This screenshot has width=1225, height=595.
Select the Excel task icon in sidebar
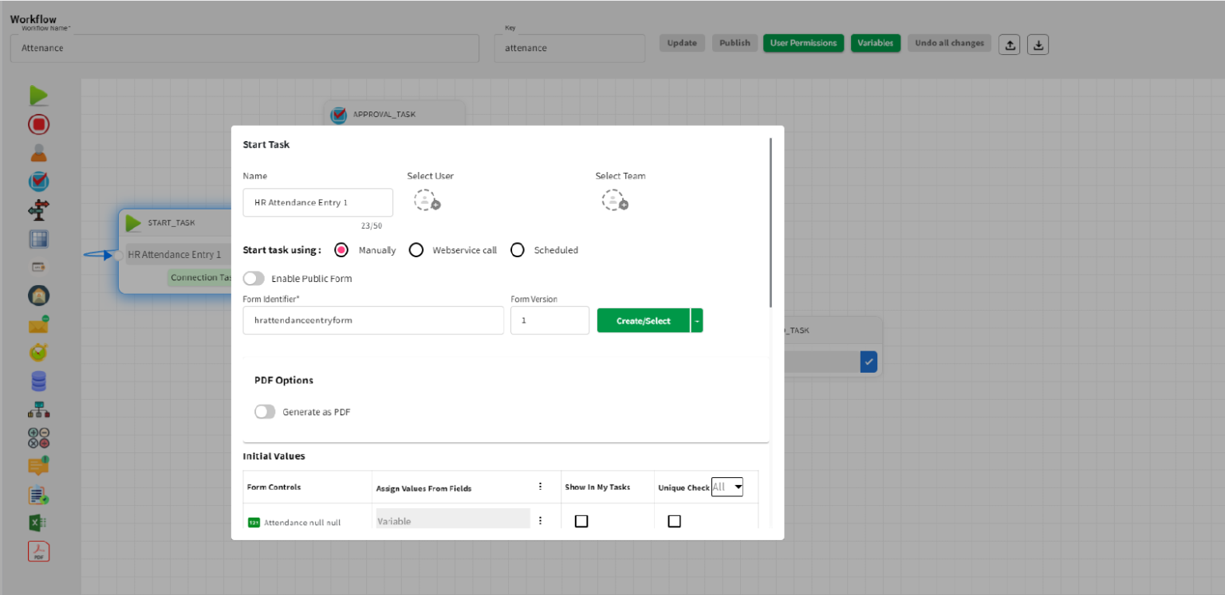pos(38,523)
